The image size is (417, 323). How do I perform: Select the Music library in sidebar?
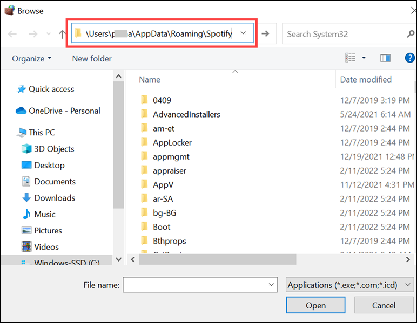45,214
